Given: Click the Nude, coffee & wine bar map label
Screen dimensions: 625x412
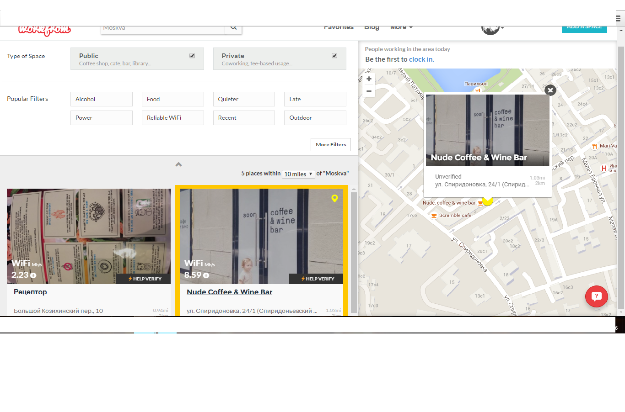Looking at the screenshot, I should point(449,203).
